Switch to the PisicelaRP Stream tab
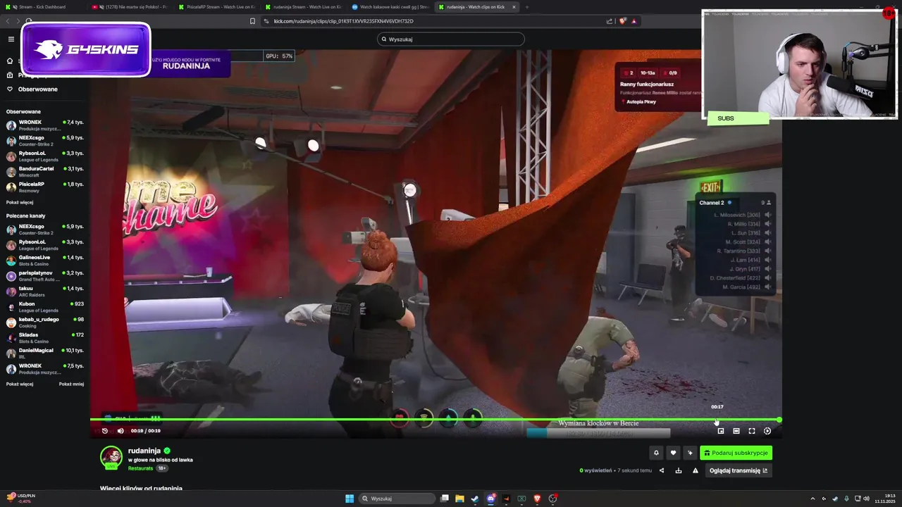Screen dimensions: 902x507 (217, 7)
